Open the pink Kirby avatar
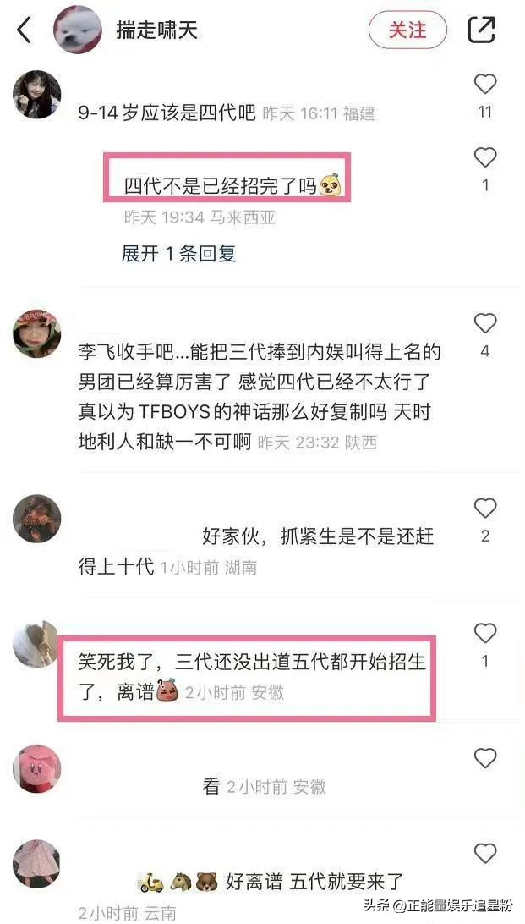 tap(36, 768)
